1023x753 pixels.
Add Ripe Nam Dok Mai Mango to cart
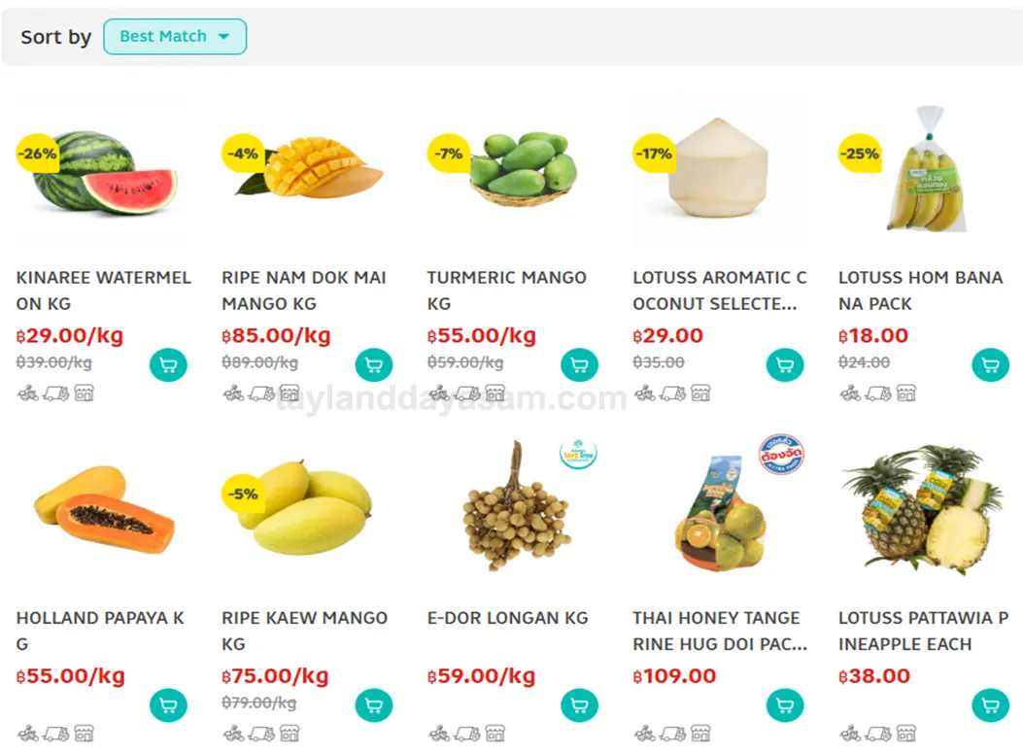pyautogui.click(x=374, y=365)
